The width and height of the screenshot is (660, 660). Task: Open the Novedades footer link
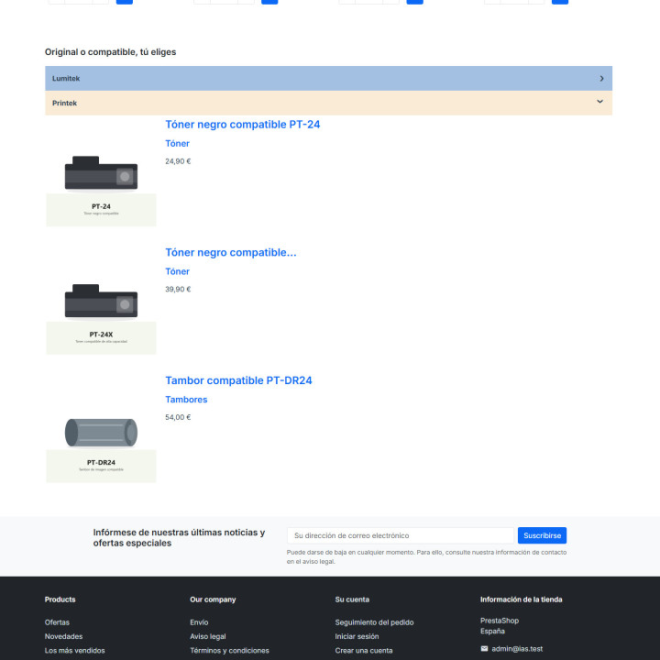[x=63, y=636]
